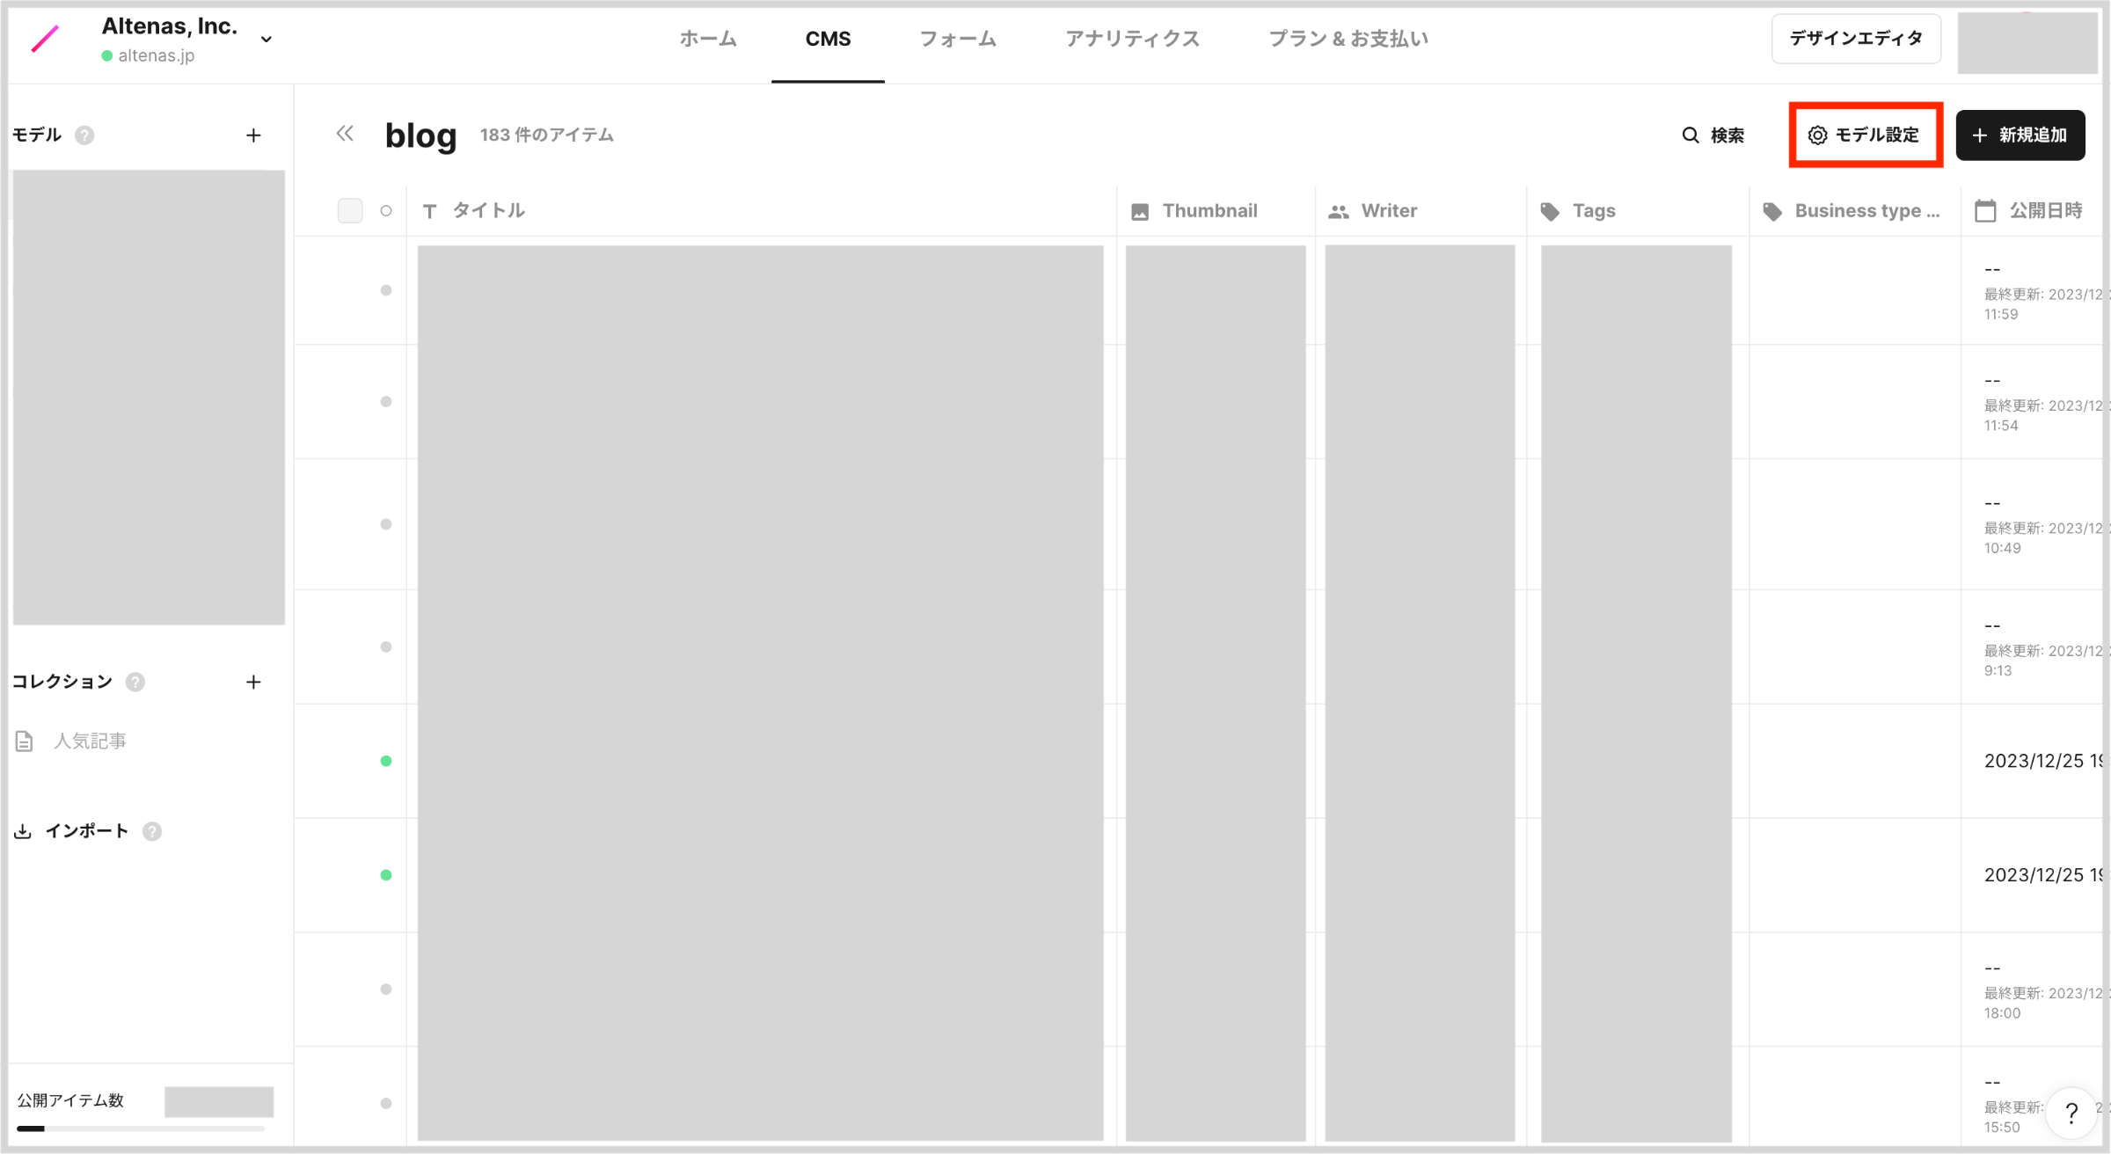The width and height of the screenshot is (2111, 1154).
Task: Expand the Altenas, Inc. workspace dropdown
Action: [266, 39]
